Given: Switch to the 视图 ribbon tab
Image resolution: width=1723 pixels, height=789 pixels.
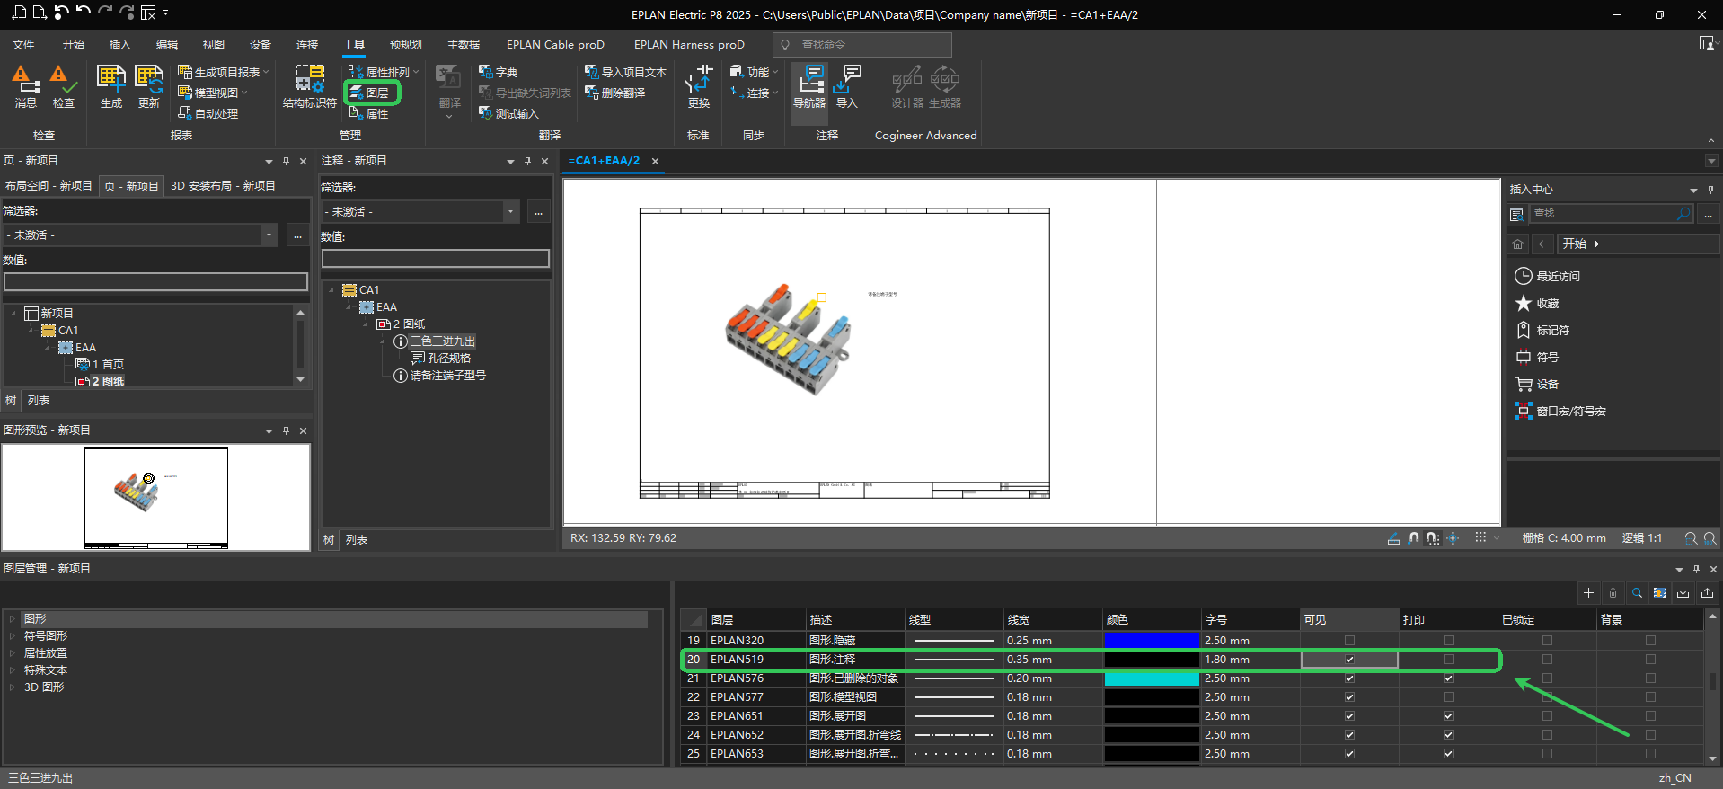Looking at the screenshot, I should (214, 45).
